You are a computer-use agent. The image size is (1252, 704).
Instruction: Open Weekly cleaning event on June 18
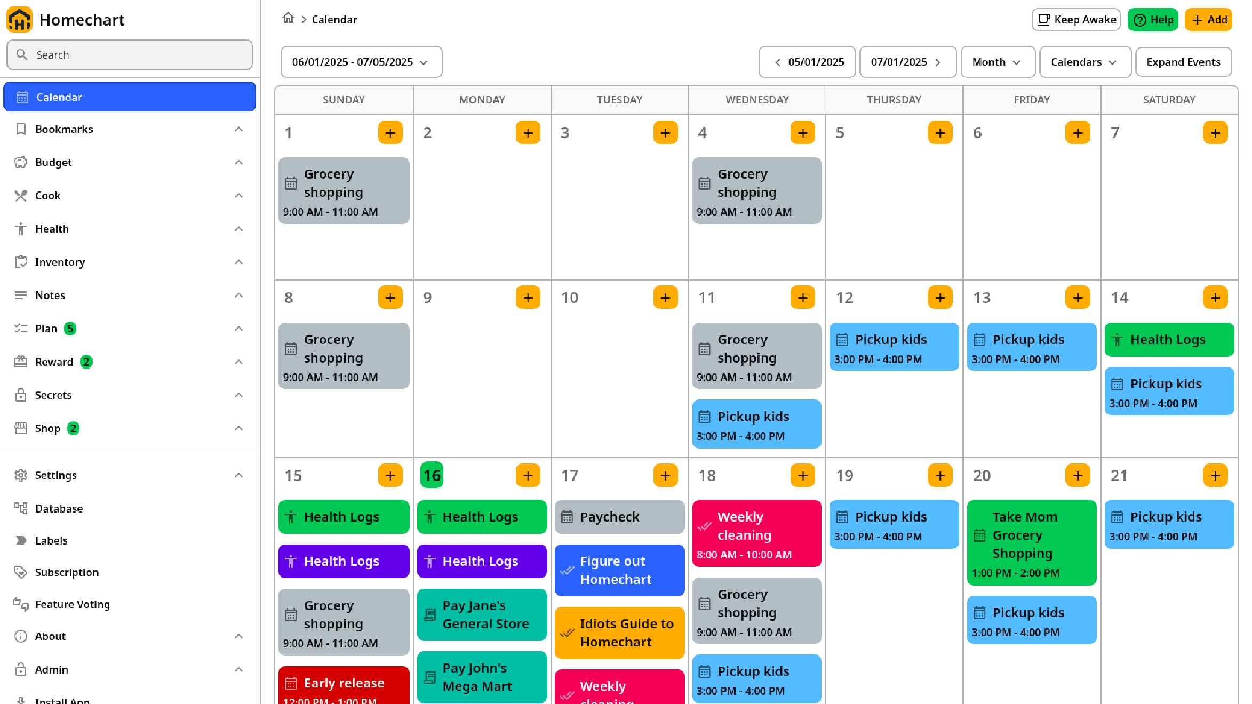pos(756,533)
